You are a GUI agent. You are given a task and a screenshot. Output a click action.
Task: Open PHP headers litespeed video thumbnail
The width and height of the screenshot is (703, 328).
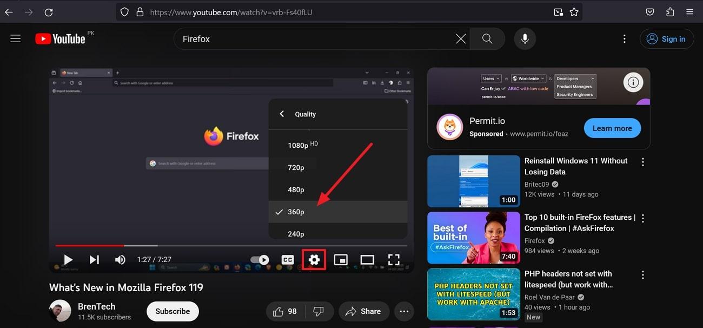pos(474,294)
